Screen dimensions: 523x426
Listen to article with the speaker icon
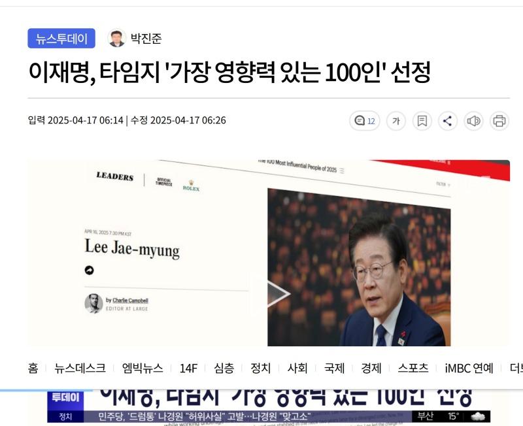point(473,121)
